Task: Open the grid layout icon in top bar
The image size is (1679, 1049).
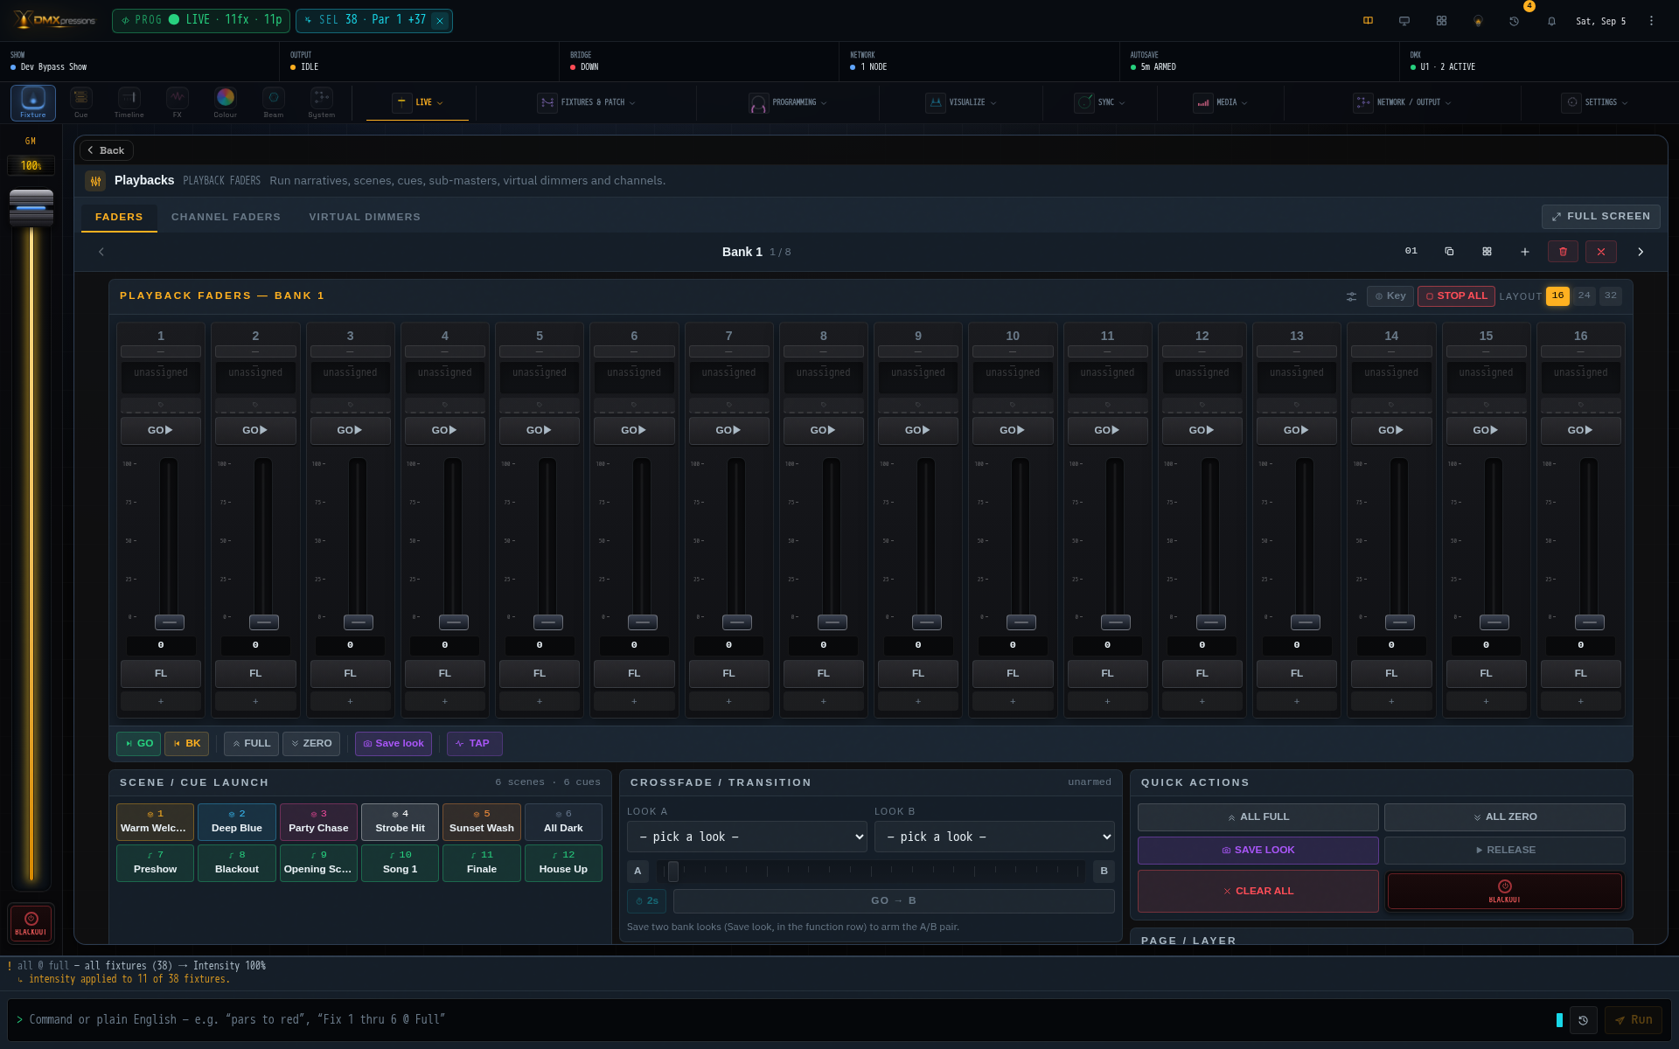Action: (1441, 21)
